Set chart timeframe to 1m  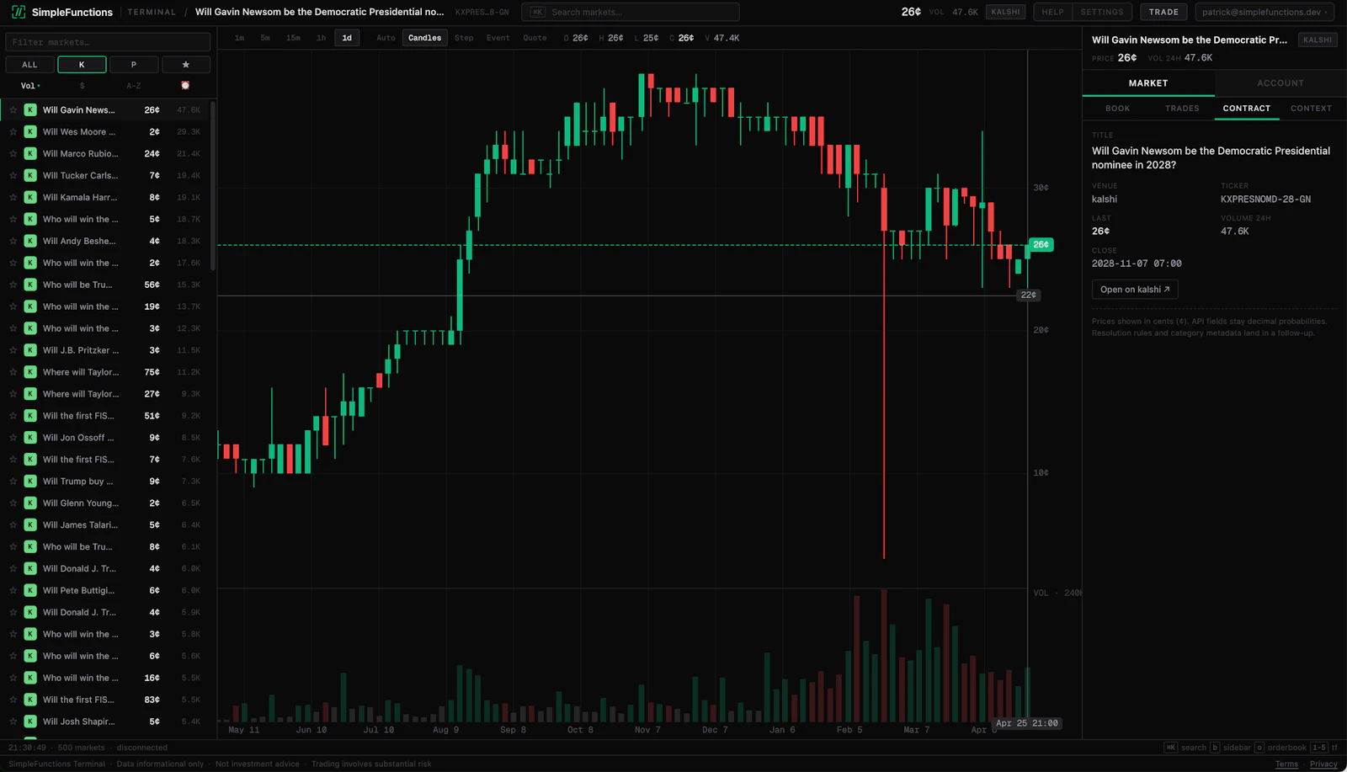coord(240,38)
